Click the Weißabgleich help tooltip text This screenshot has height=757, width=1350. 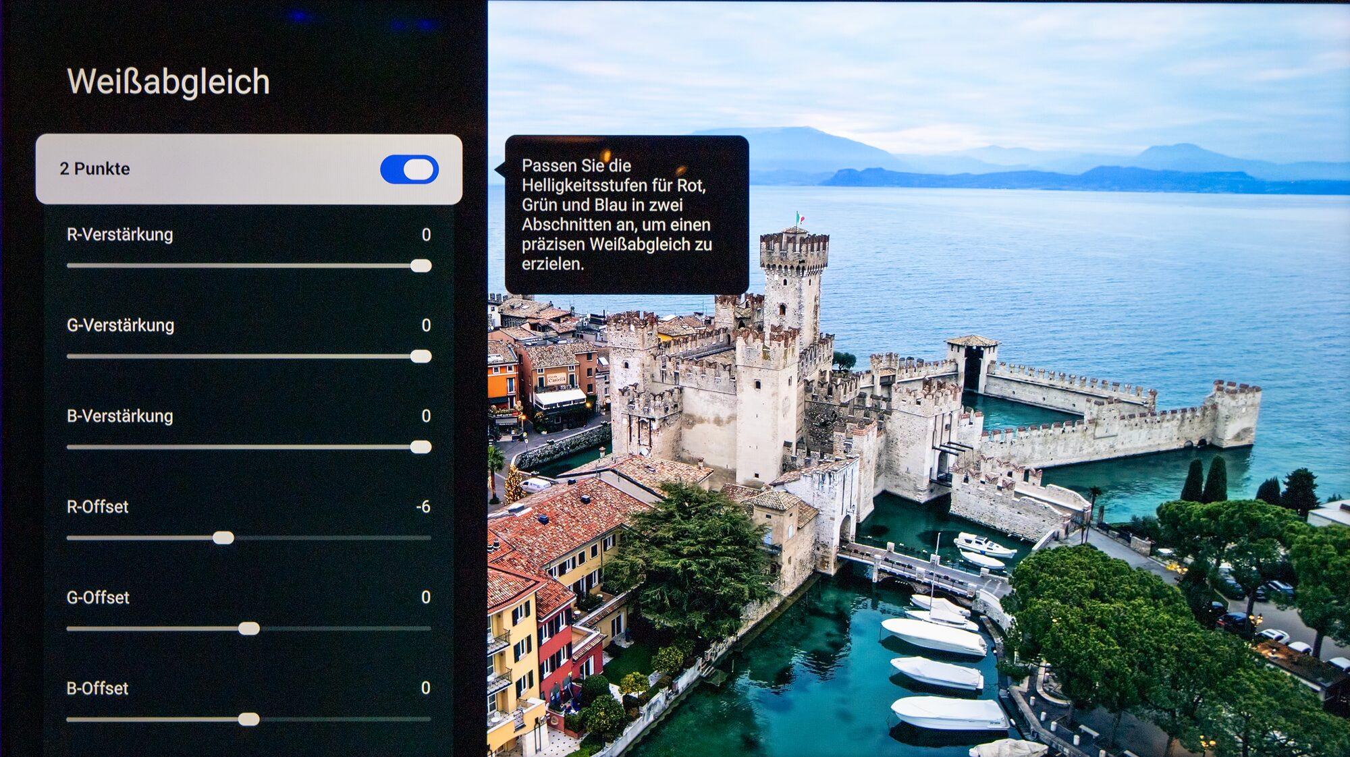pyautogui.click(x=616, y=215)
